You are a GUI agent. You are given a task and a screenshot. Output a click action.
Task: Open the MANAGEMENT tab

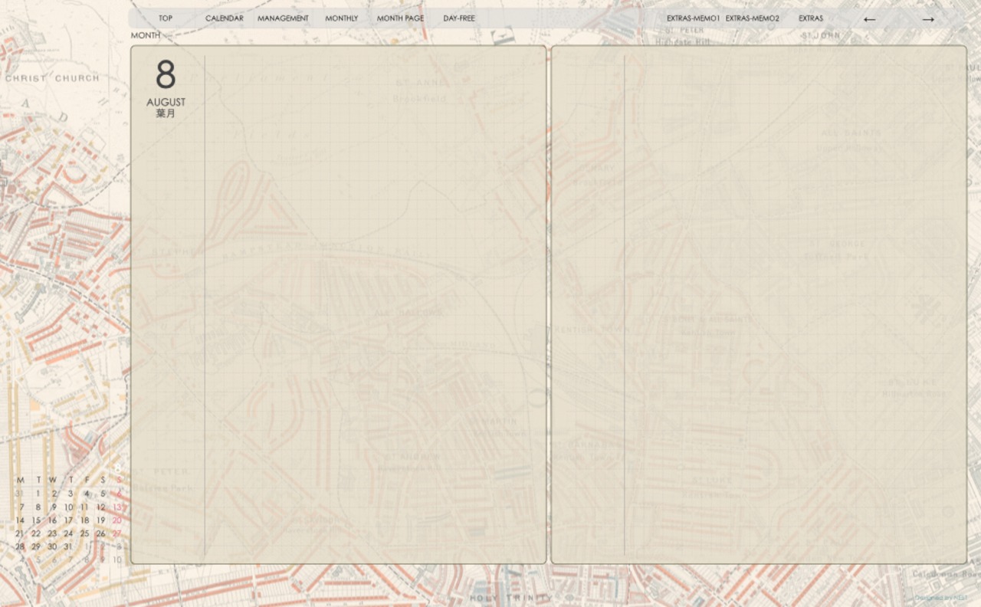(x=283, y=18)
